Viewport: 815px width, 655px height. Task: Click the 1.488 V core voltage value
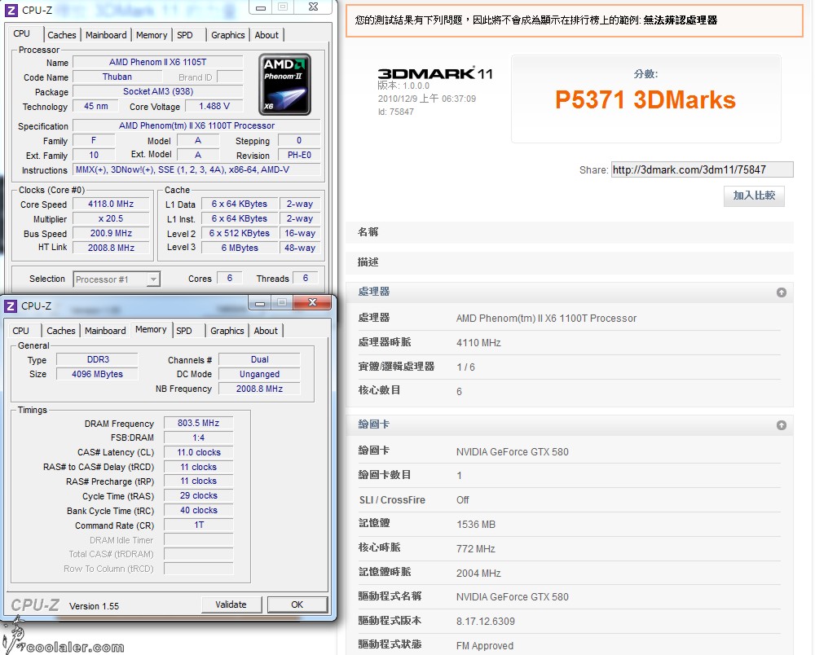pyautogui.click(x=214, y=106)
